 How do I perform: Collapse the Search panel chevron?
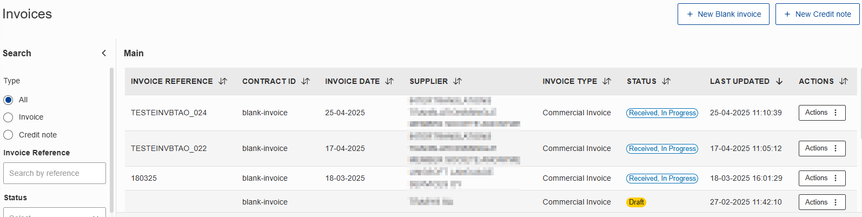104,53
